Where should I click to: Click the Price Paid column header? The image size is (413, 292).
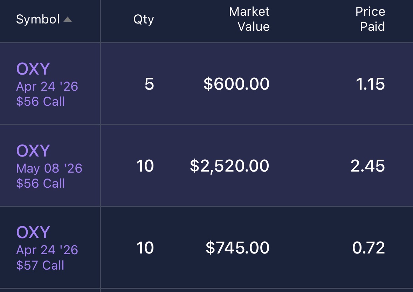370,19
